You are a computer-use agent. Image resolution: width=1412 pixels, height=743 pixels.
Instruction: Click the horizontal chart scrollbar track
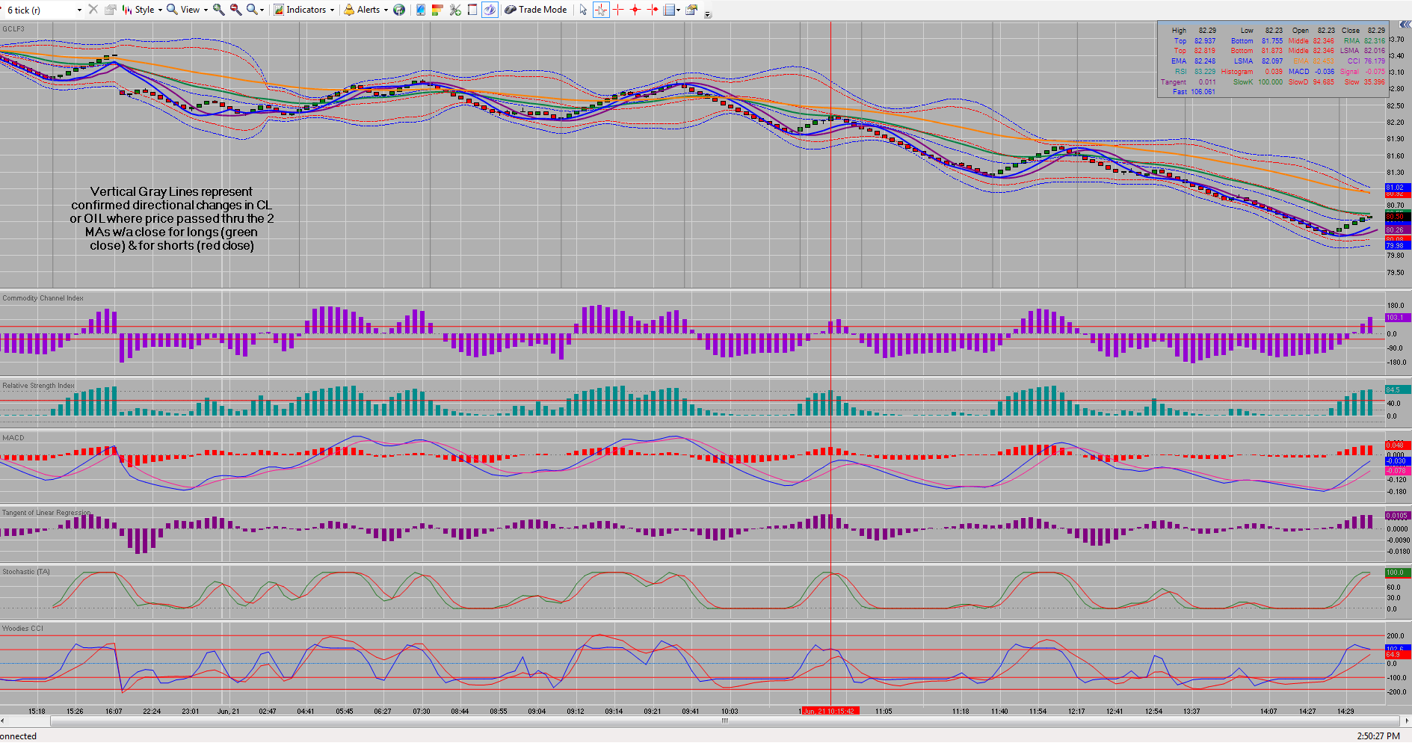coord(724,721)
